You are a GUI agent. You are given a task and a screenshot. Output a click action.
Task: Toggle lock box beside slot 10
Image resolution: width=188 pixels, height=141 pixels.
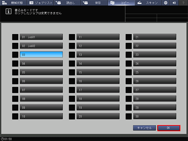click(x=15, y=116)
